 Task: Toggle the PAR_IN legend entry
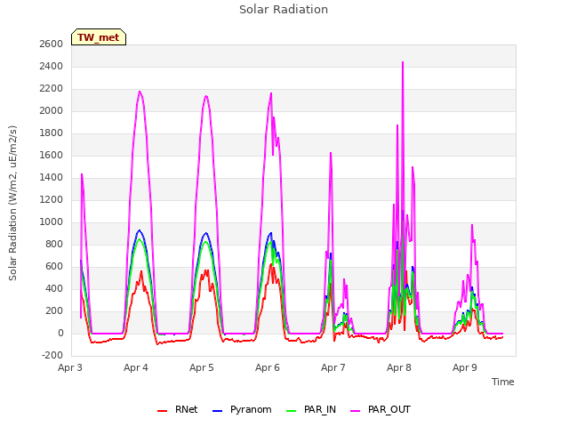pos(311,409)
